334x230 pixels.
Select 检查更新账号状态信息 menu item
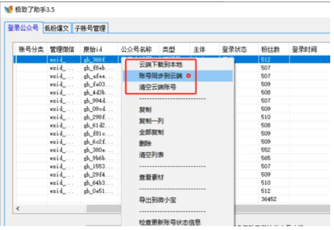[x=169, y=222]
